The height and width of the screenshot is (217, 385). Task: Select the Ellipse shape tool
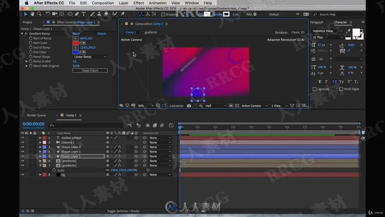(70, 14)
